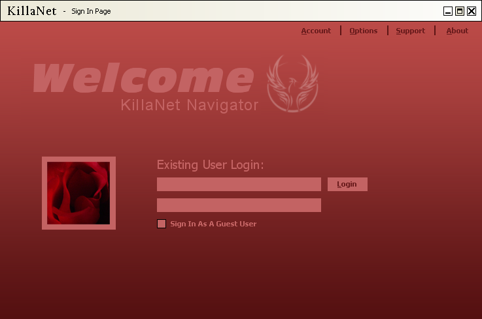Image resolution: width=482 pixels, height=319 pixels.
Task: Open the About menu
Action: [457, 31]
